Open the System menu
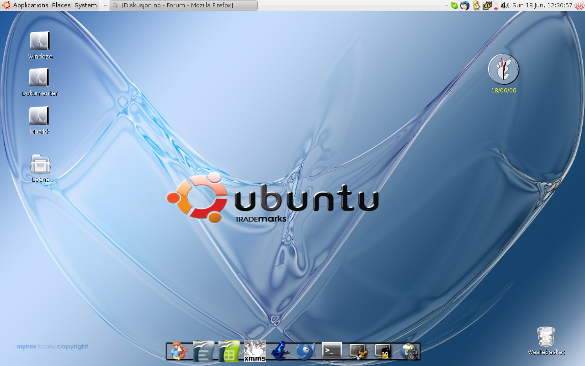Image resolution: width=585 pixels, height=366 pixels. pos(85,5)
